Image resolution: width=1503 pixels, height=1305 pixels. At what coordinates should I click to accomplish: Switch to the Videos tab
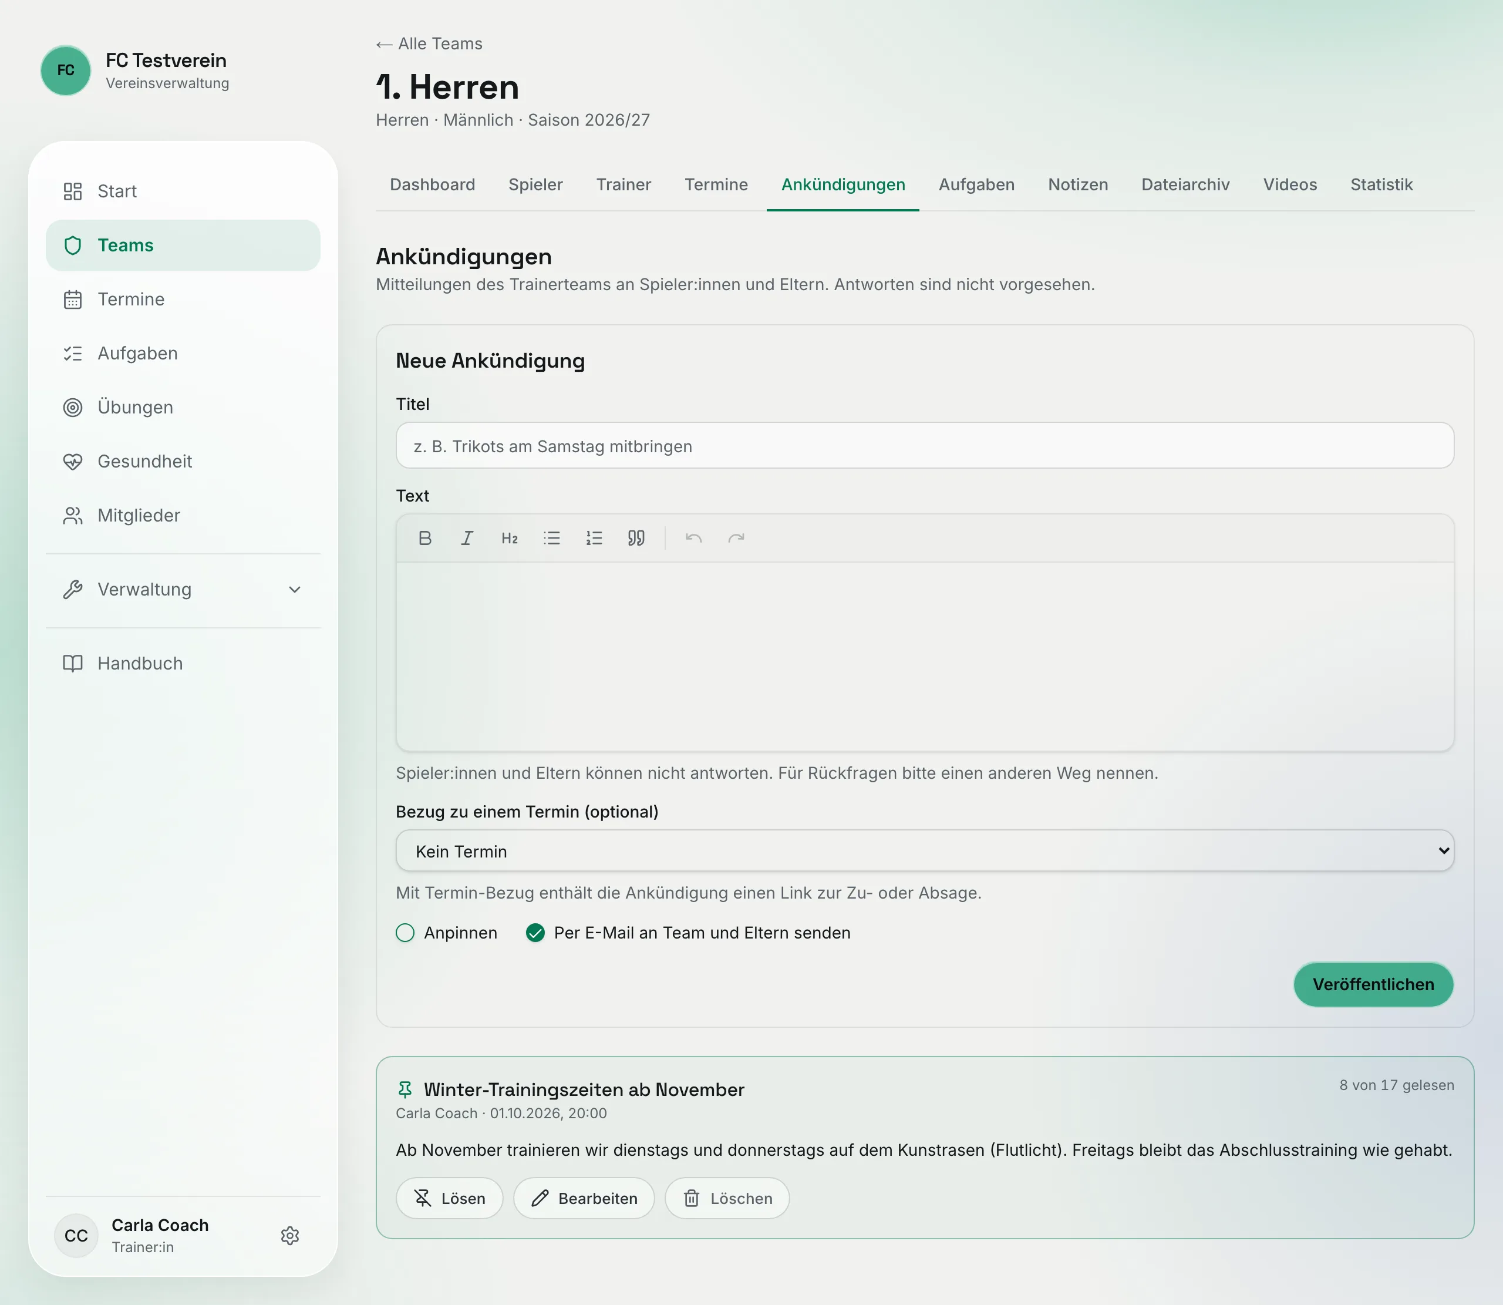tap(1290, 185)
